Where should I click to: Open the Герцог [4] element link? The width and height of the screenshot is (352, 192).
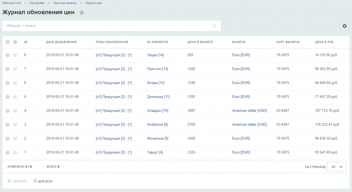point(155,152)
